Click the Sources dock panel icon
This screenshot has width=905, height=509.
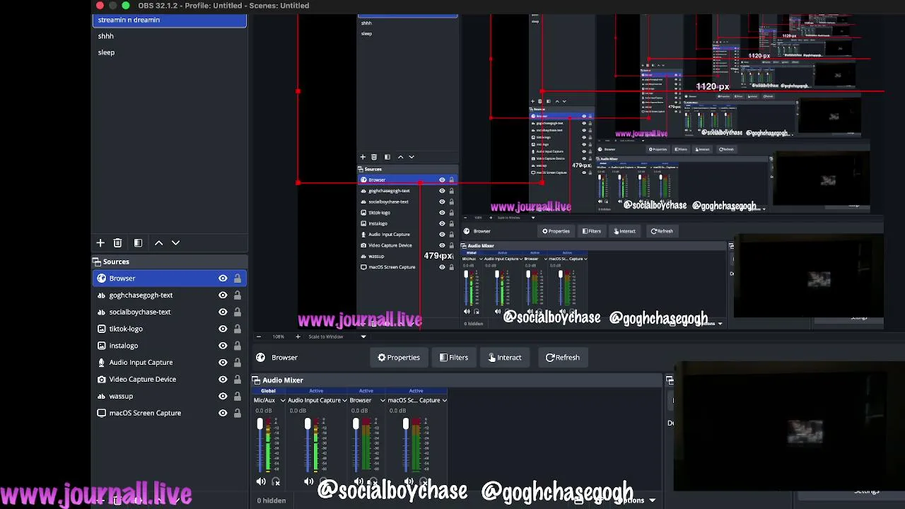point(98,262)
